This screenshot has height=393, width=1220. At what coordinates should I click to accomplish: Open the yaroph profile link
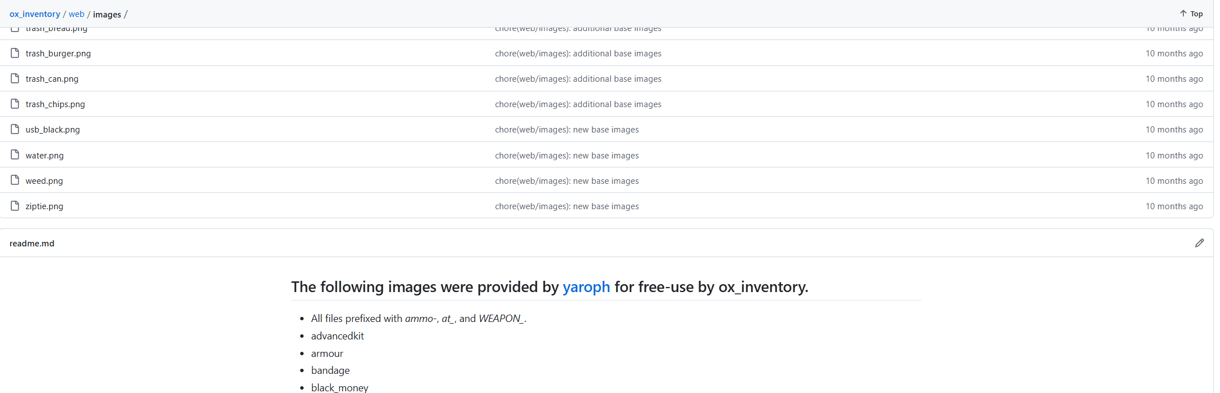pos(586,287)
